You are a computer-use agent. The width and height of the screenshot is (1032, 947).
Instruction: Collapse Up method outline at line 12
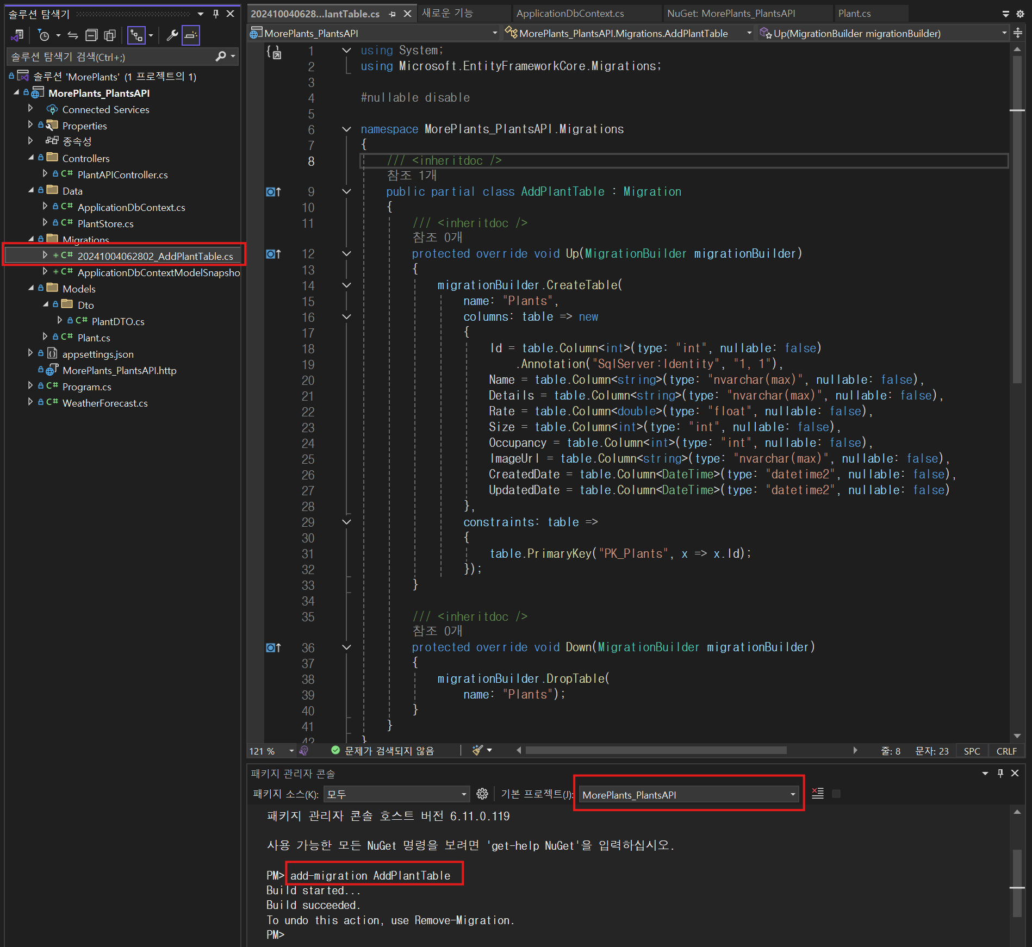[x=346, y=253]
